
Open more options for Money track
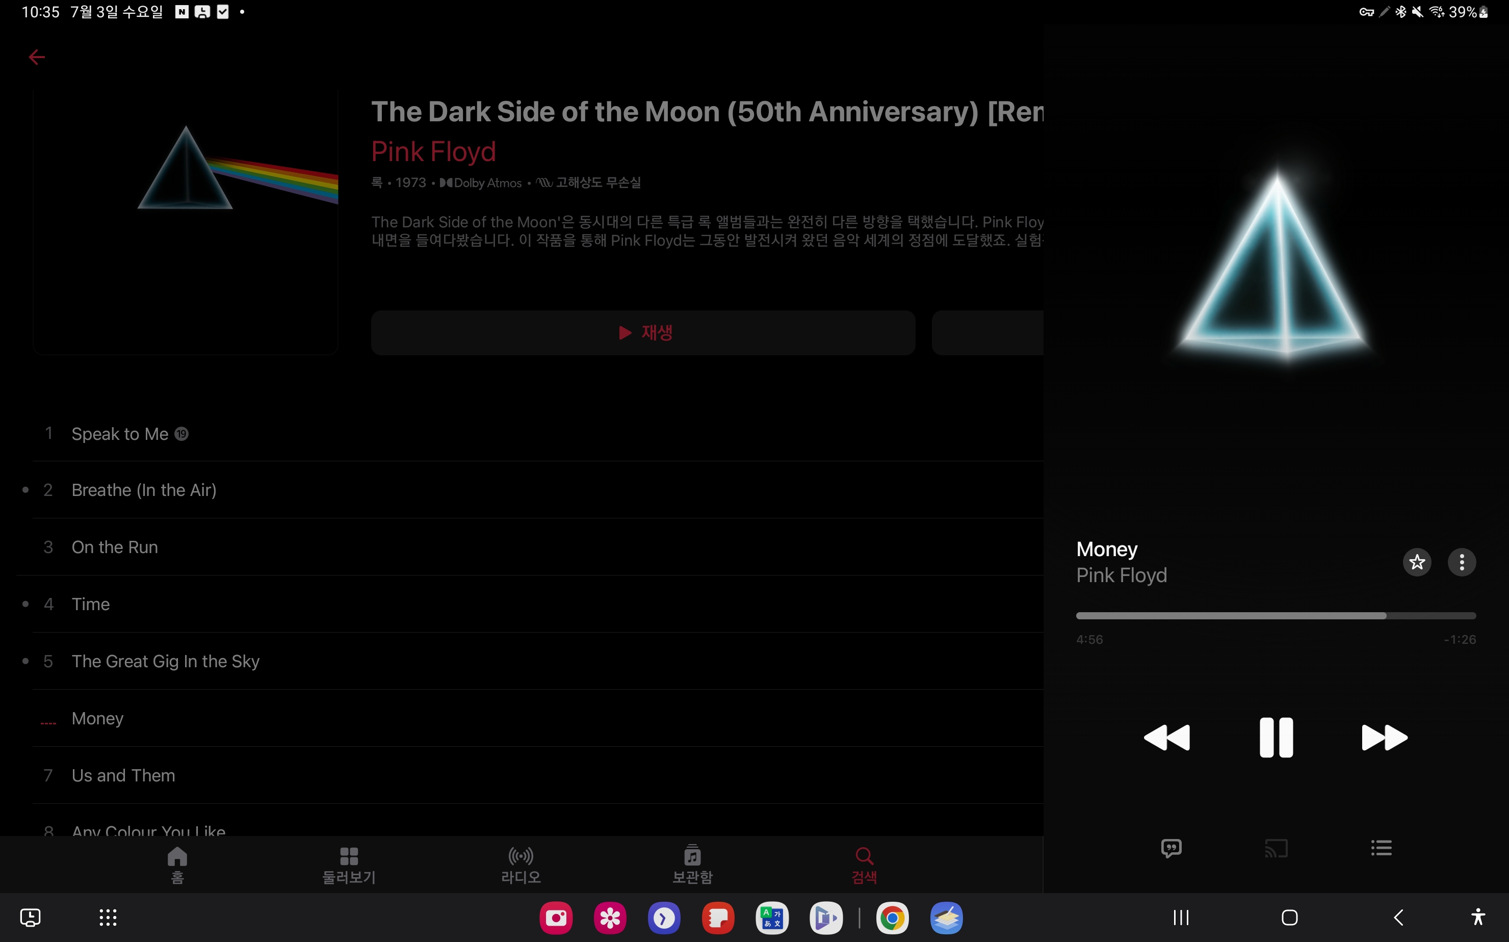[1462, 562]
